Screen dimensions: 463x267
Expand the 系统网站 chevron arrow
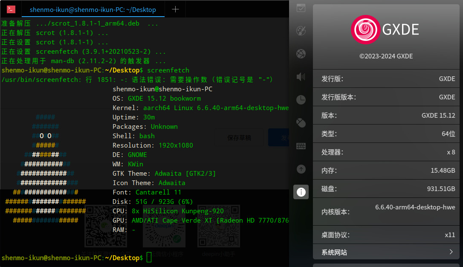point(451,252)
